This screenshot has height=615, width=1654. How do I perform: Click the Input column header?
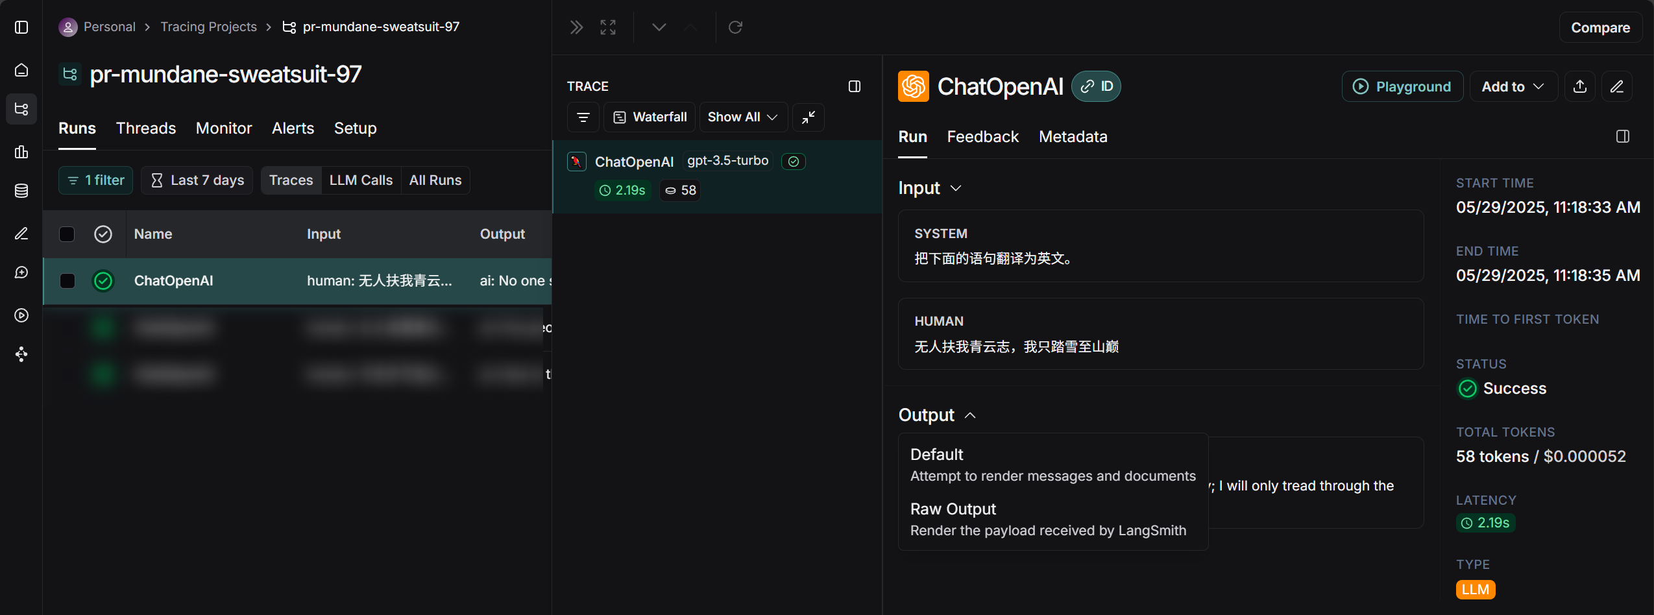pyautogui.click(x=324, y=234)
